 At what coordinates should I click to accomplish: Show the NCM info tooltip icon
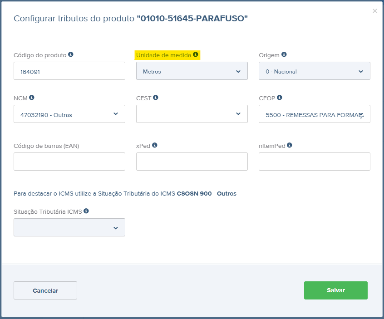[32, 98]
